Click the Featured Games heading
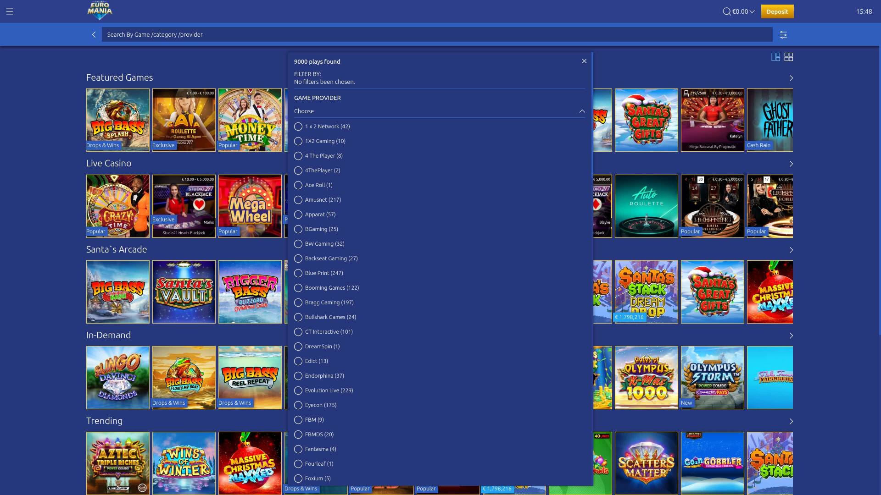 [x=119, y=77]
